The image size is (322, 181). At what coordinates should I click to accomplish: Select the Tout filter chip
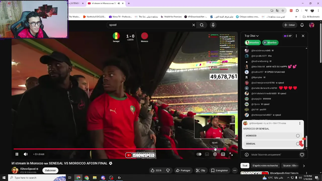point(245,166)
